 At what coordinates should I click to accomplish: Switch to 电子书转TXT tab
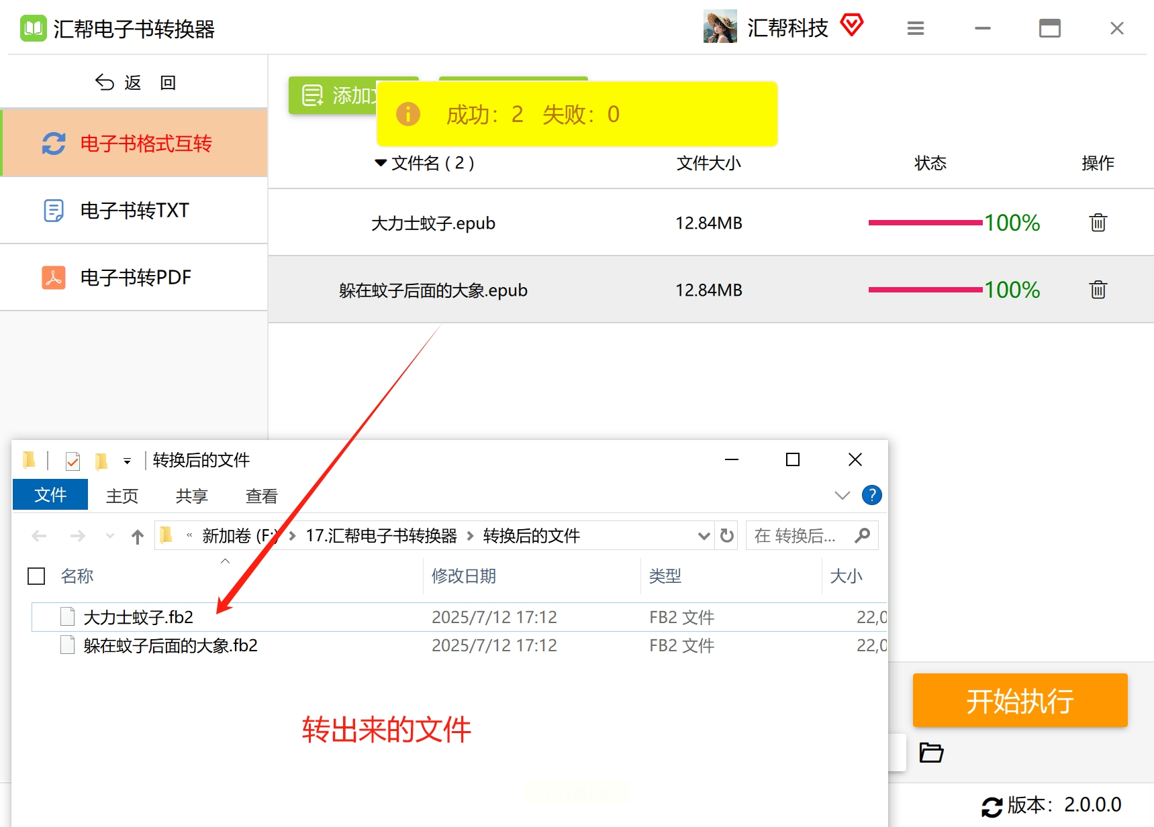pos(134,211)
